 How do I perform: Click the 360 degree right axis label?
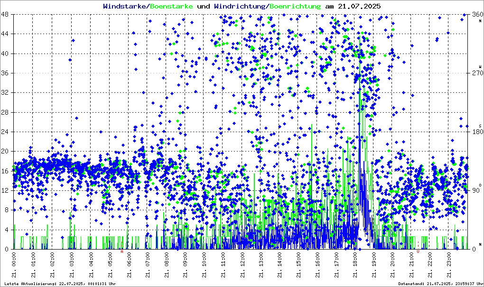(475, 15)
